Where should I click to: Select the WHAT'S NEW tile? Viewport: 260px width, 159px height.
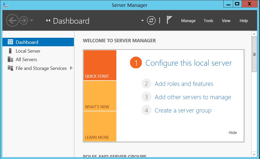click(100, 96)
